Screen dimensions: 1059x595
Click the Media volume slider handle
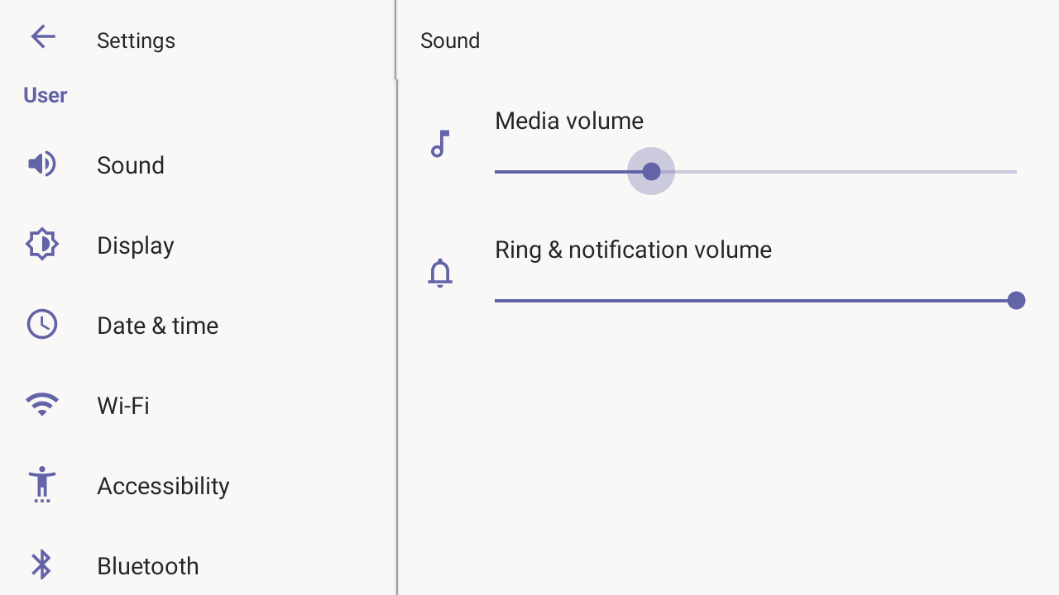(x=651, y=171)
